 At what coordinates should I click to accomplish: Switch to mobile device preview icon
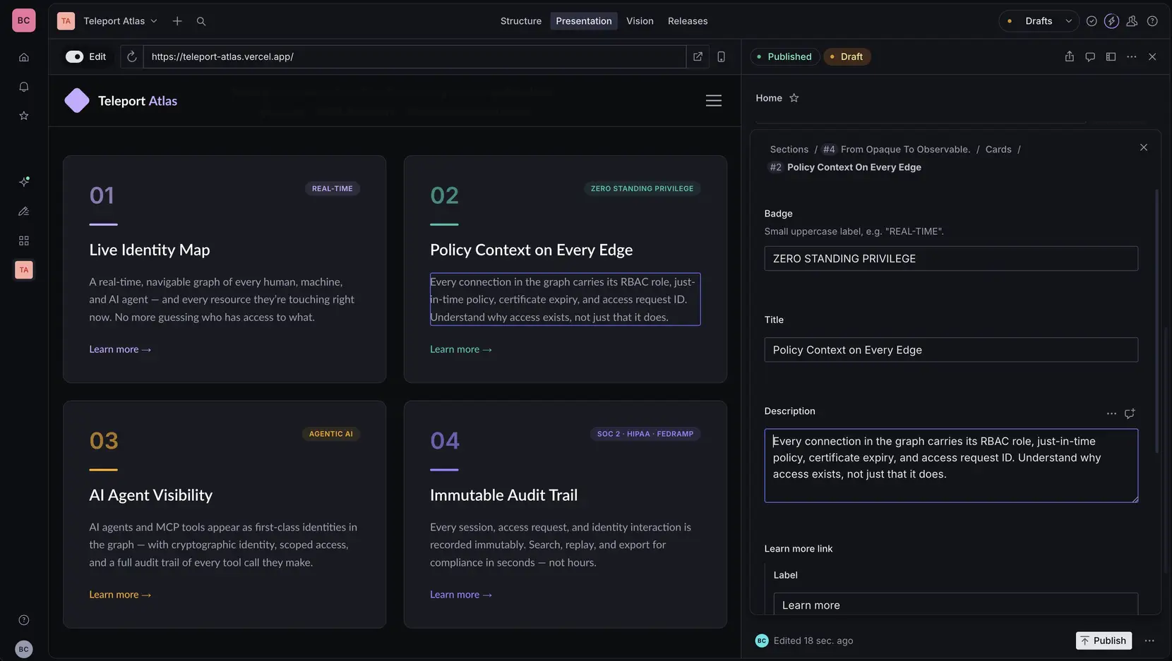pos(721,56)
